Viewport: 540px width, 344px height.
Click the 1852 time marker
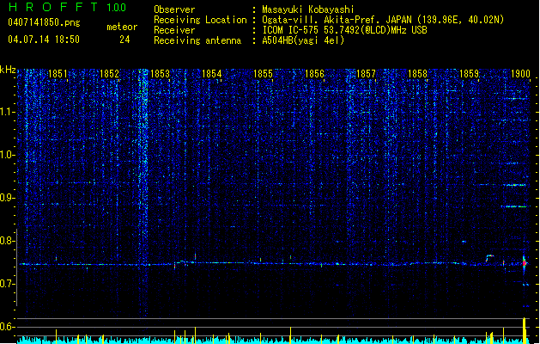(x=109, y=74)
